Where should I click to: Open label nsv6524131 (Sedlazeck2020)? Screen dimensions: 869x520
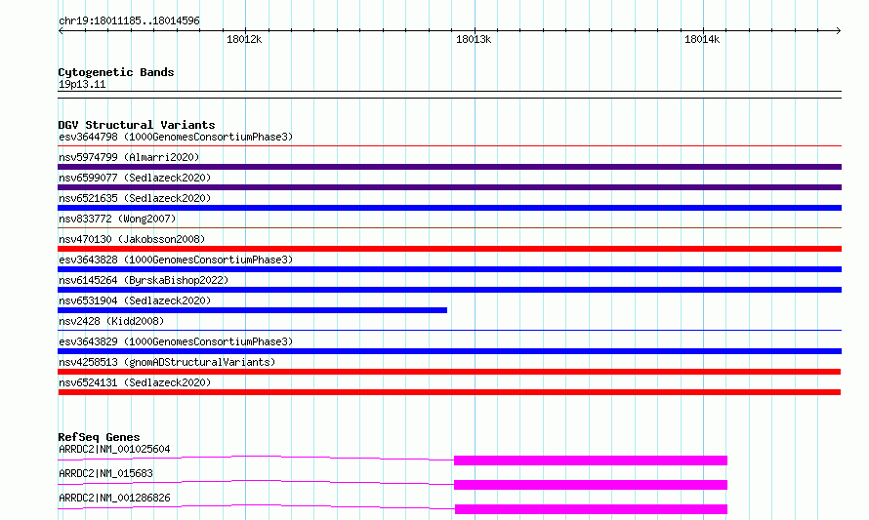(x=135, y=382)
